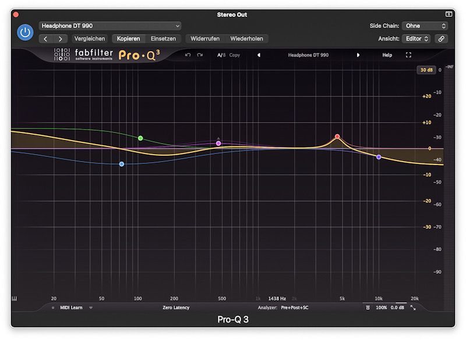
Task: Open the Headphone DT 990 preset menu in plug-in header
Action: click(x=308, y=55)
